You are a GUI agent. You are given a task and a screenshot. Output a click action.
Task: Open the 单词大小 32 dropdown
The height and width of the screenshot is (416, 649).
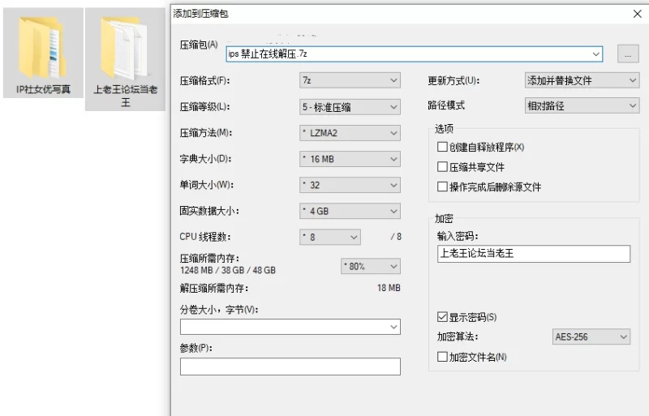pyautogui.click(x=350, y=185)
